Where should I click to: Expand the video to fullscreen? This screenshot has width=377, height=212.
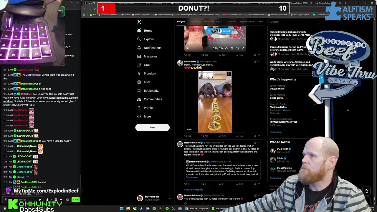[243, 48]
